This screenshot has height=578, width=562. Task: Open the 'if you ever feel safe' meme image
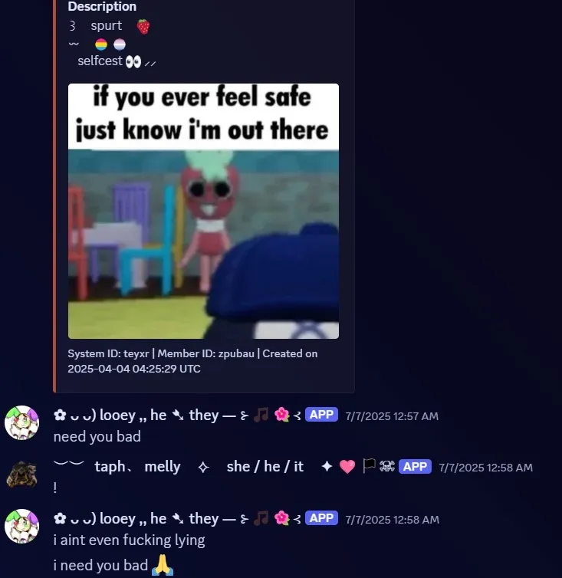coord(203,211)
